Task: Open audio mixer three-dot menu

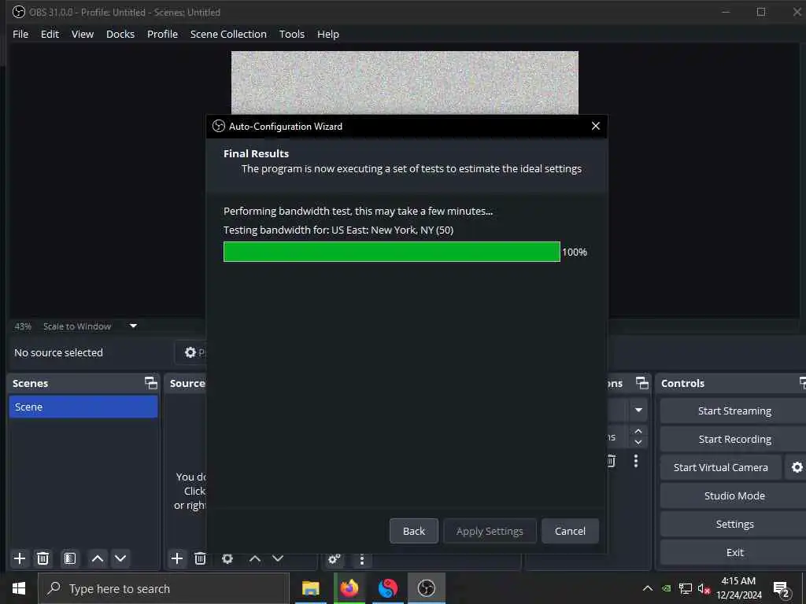Action: click(x=362, y=559)
